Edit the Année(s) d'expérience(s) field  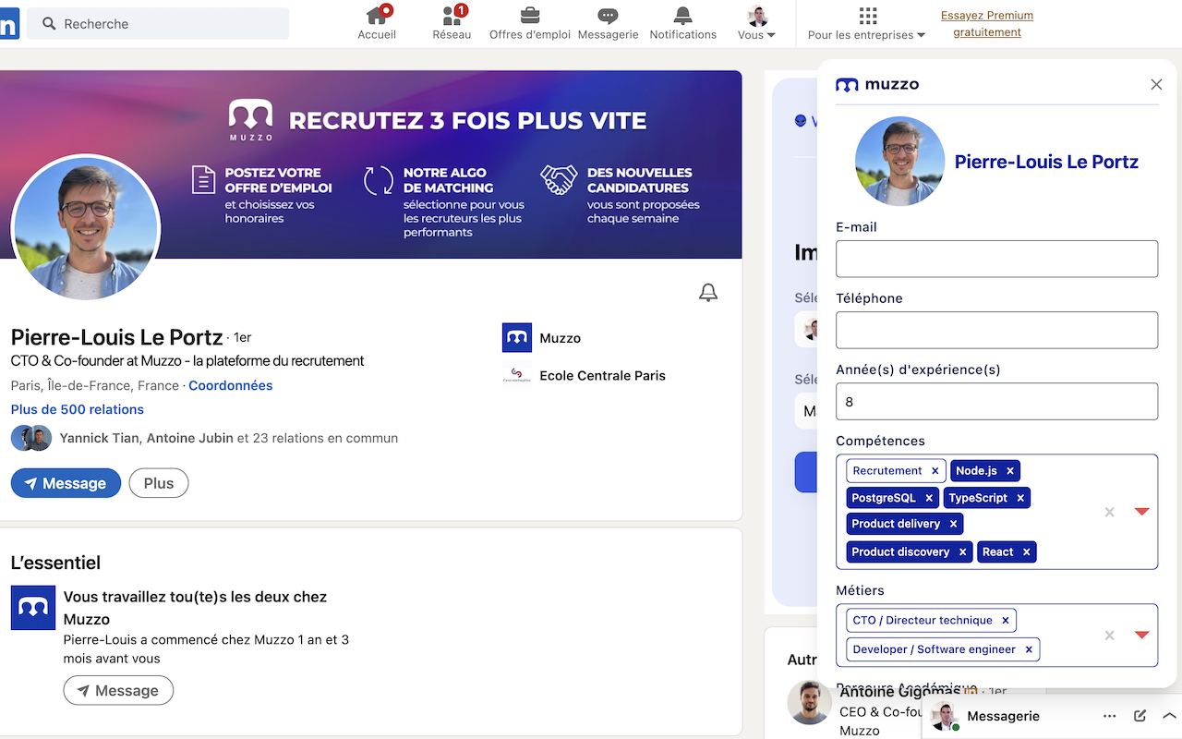(996, 402)
